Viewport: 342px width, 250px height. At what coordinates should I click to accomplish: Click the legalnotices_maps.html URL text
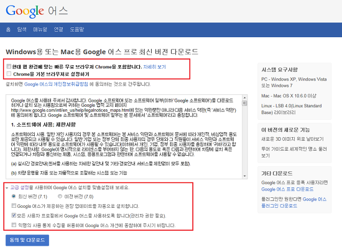(70, 110)
